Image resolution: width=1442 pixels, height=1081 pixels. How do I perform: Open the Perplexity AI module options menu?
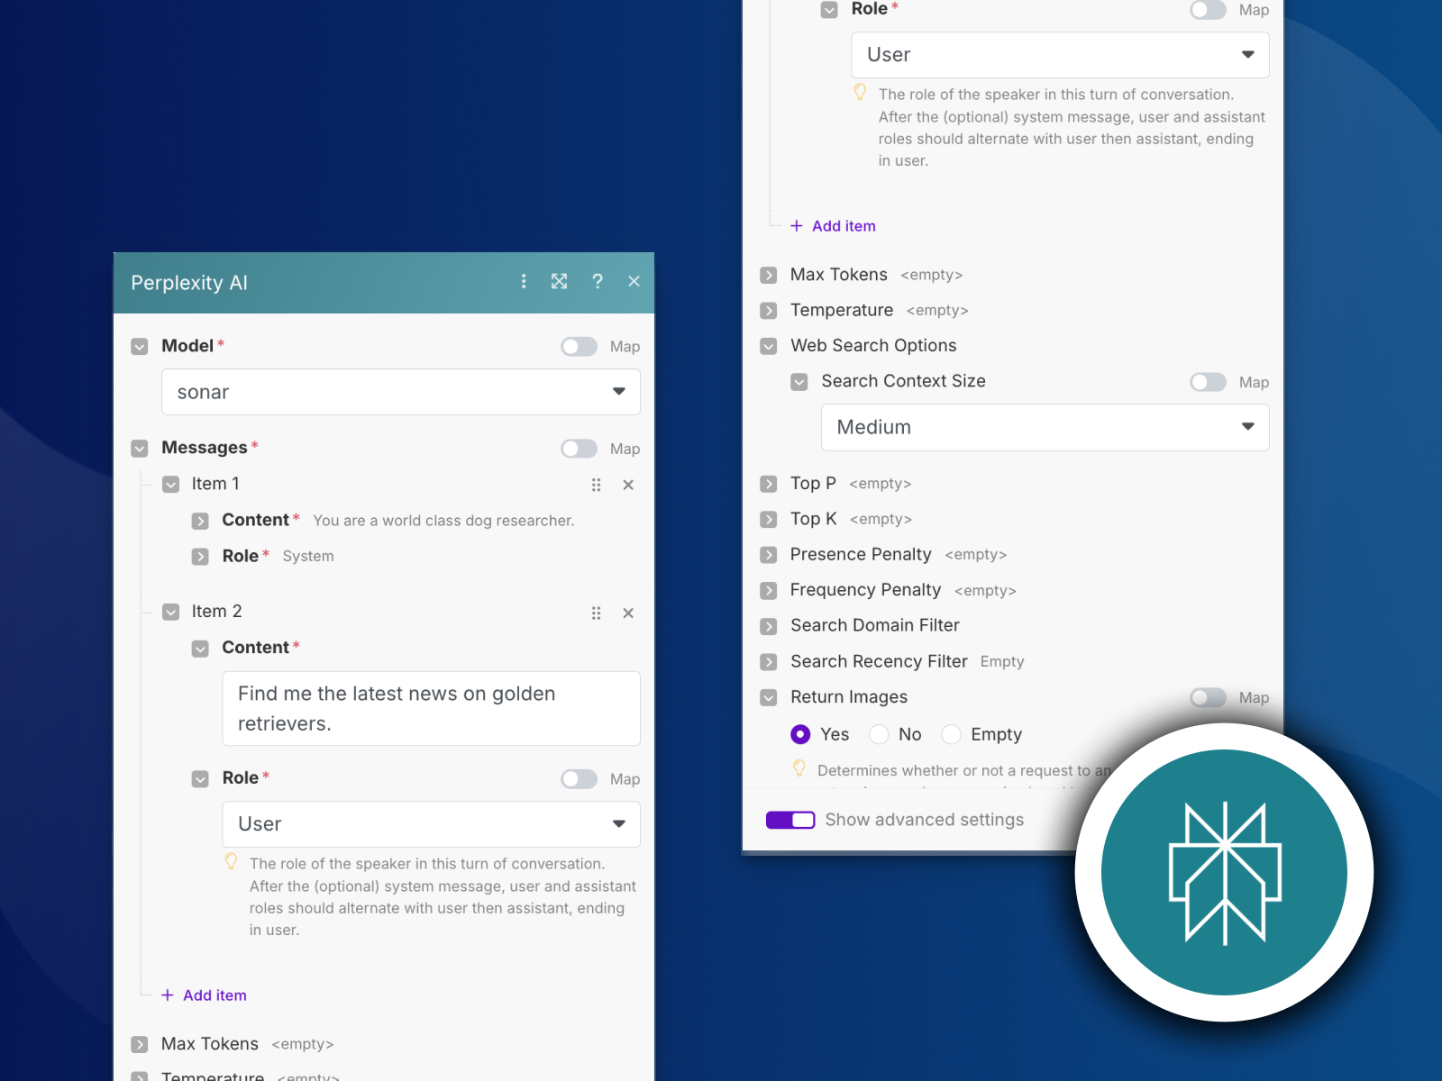(x=524, y=282)
